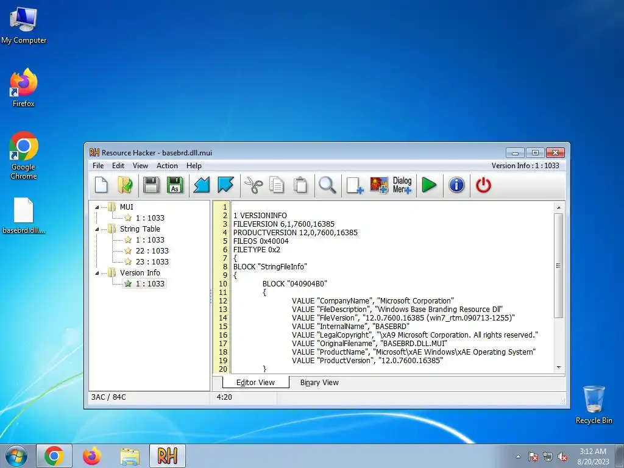Click the editor scrollbar up arrow
Image resolution: width=624 pixels, height=468 pixels.
pyautogui.click(x=559, y=208)
